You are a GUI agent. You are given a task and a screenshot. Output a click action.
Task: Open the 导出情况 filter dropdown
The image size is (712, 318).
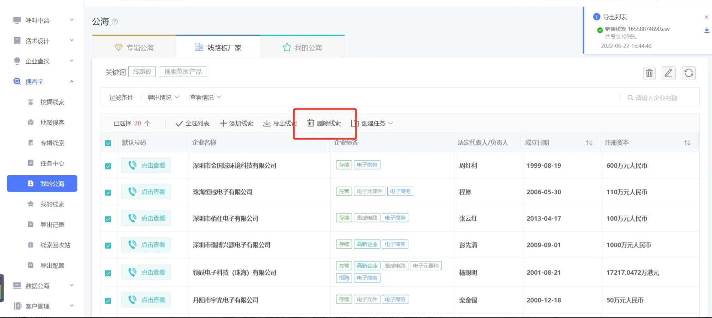[163, 98]
